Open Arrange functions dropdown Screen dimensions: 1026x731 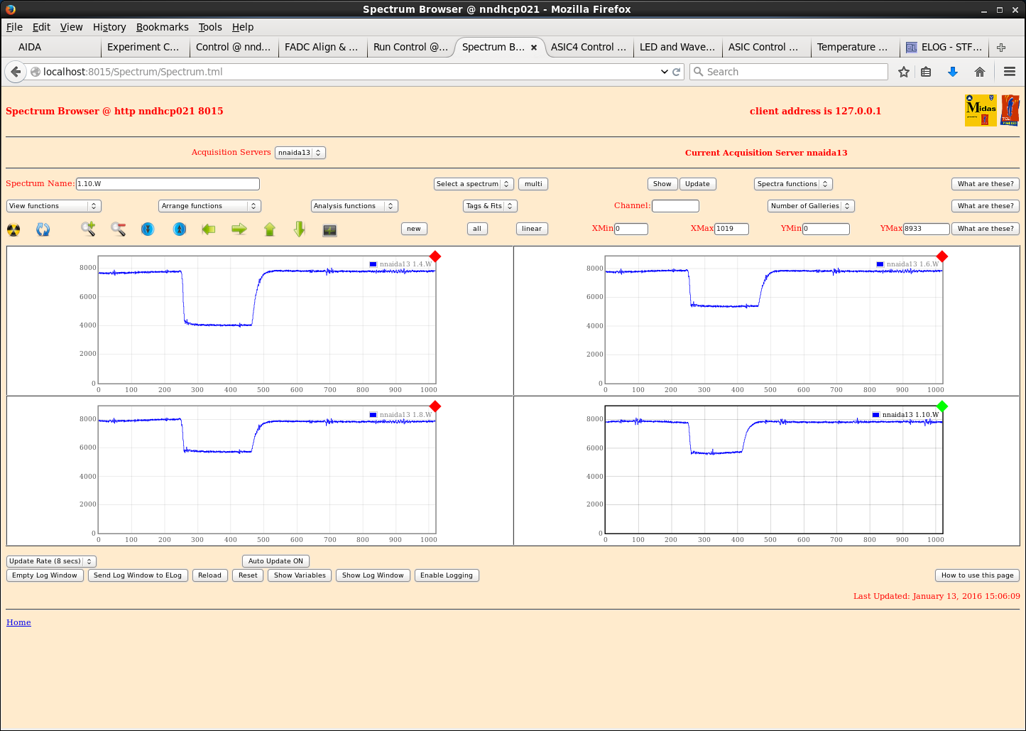click(x=210, y=206)
